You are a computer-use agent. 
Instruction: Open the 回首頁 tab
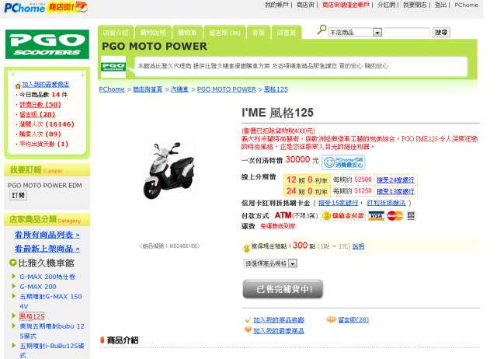(287, 33)
